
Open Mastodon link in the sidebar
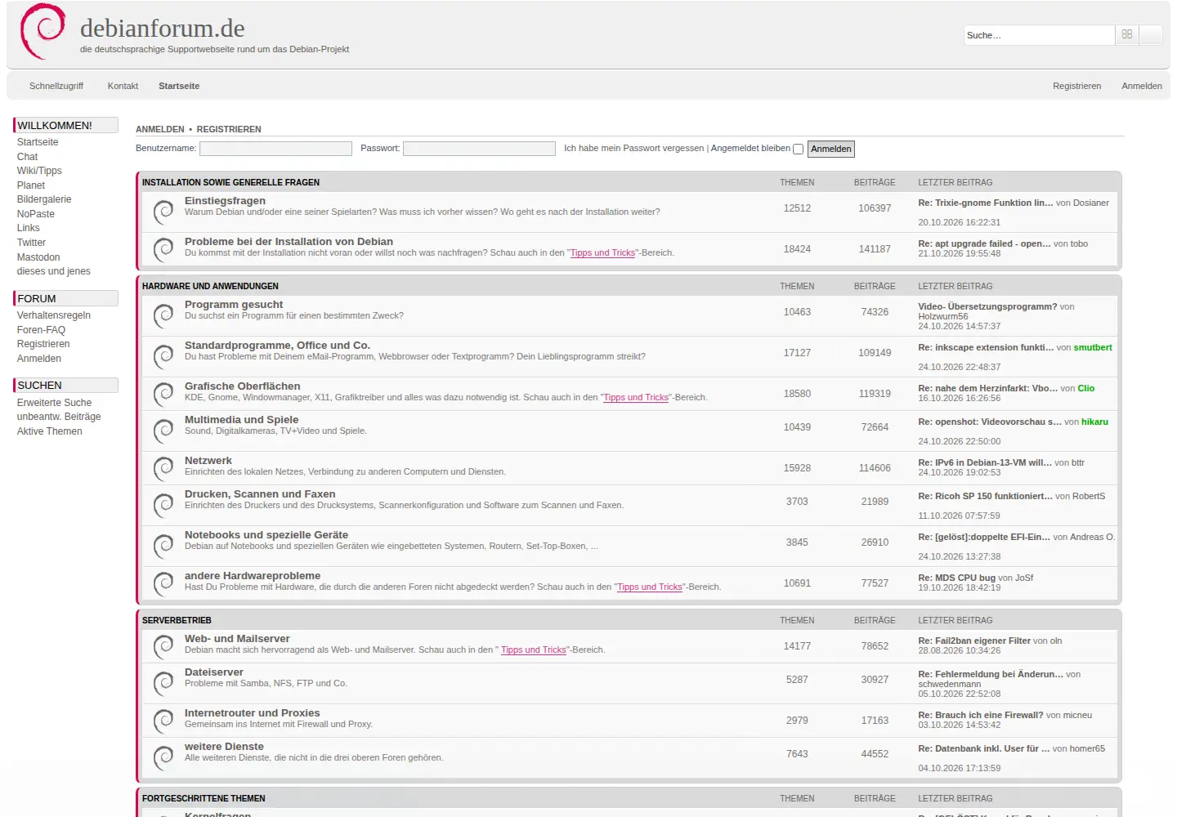[x=38, y=257]
